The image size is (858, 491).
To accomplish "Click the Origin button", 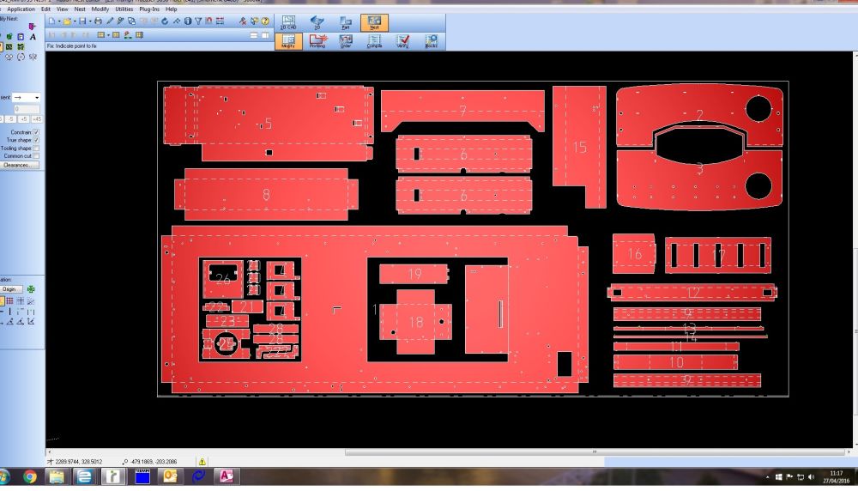I will tap(11, 289).
